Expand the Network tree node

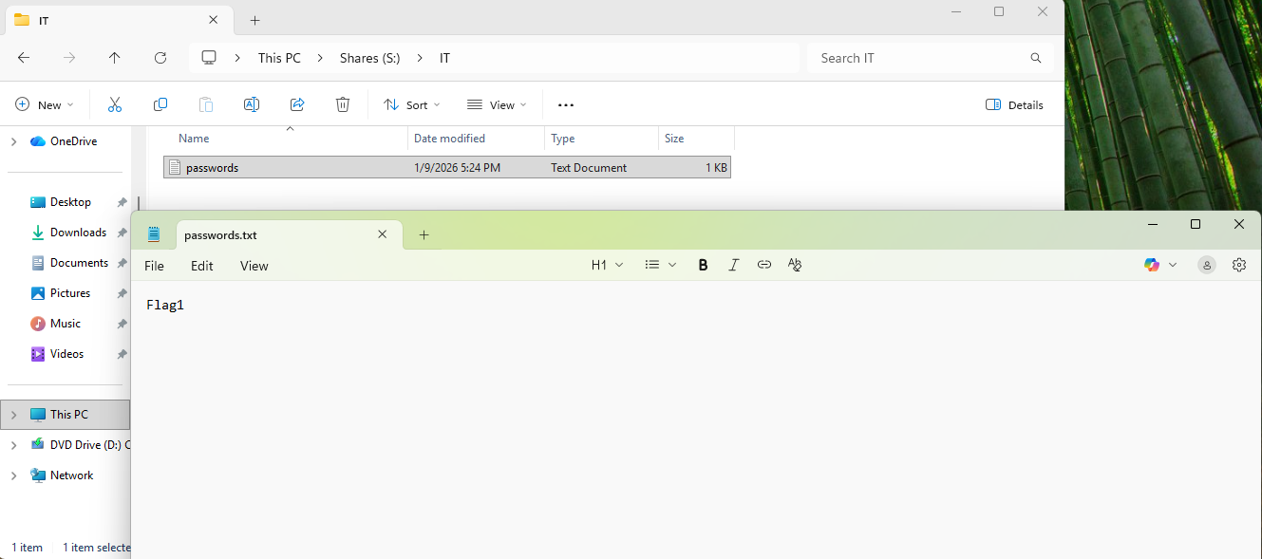[x=13, y=475]
